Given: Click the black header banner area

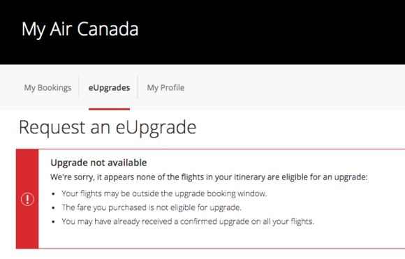Looking at the screenshot, I should pos(202,32).
